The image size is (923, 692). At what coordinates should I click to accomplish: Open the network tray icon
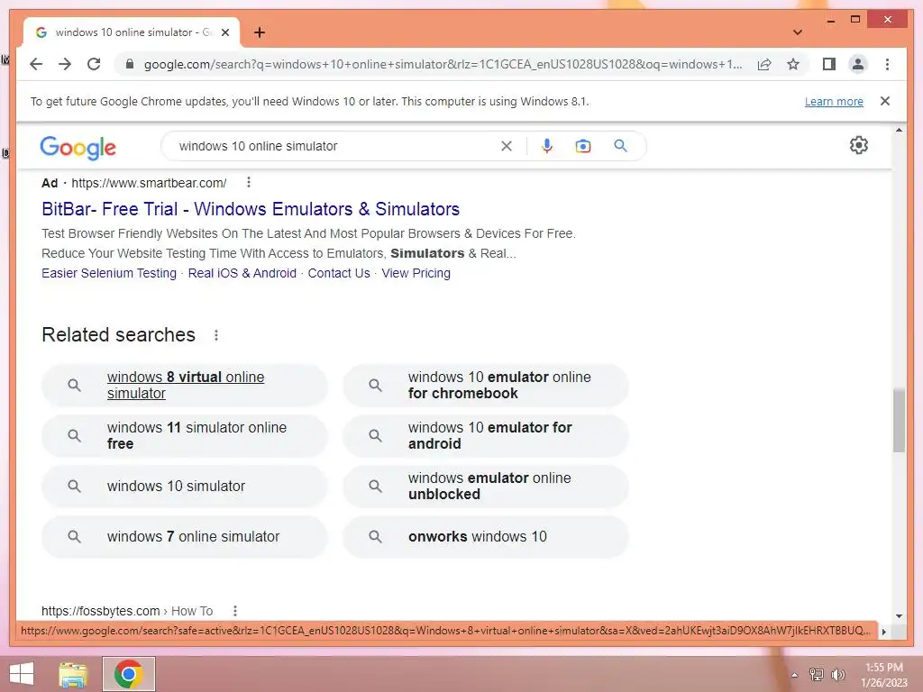point(817,674)
